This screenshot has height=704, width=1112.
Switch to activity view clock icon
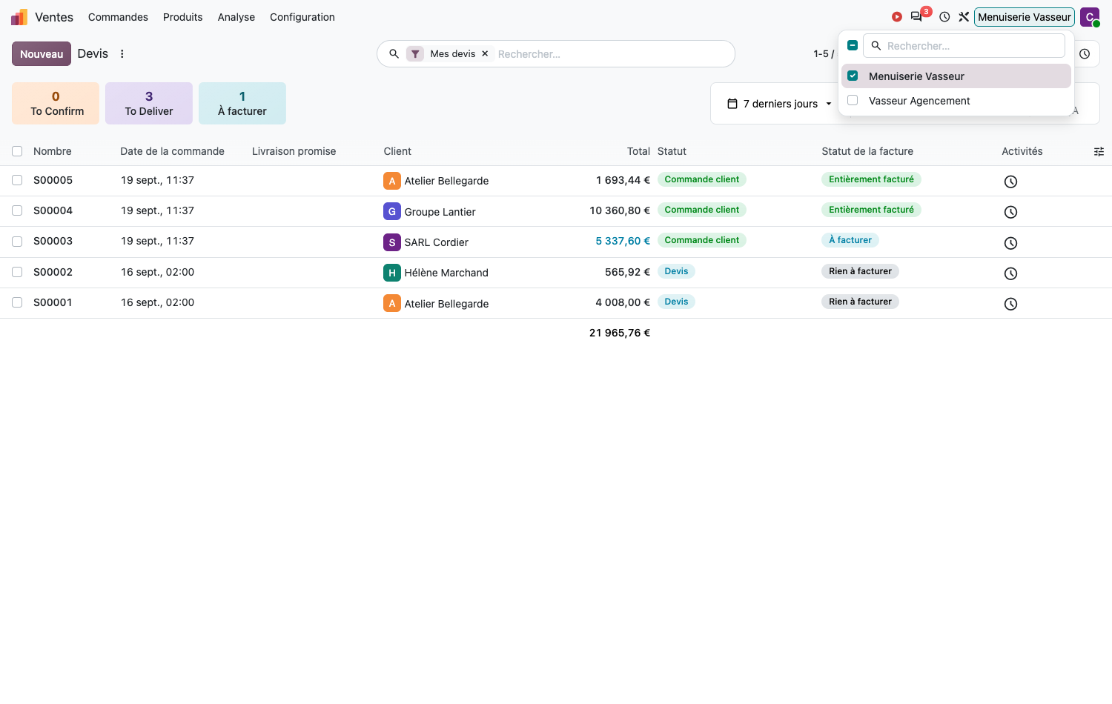coord(1085,54)
